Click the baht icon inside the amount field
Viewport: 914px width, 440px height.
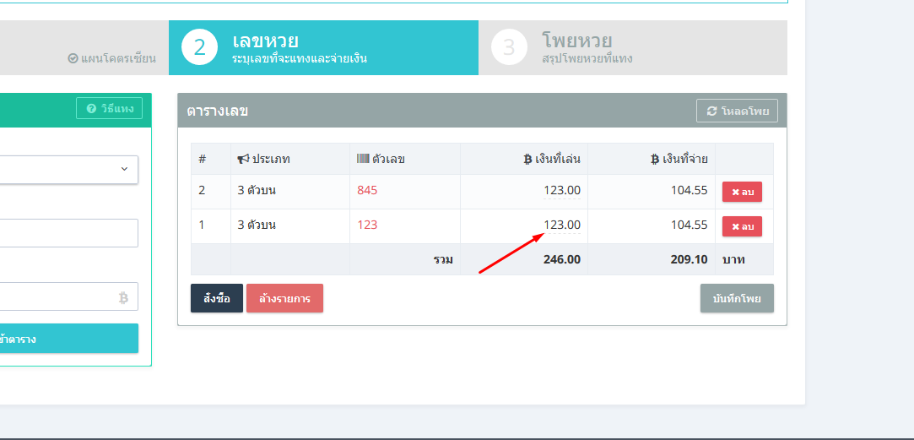click(123, 297)
